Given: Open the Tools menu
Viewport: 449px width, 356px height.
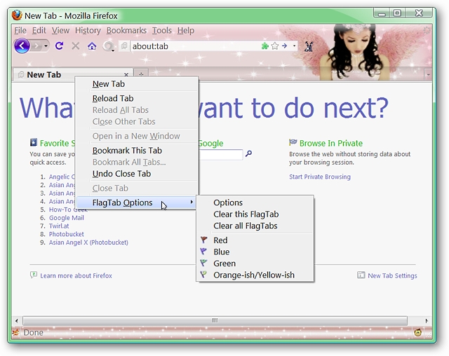Looking at the screenshot, I should pyautogui.click(x=162, y=30).
